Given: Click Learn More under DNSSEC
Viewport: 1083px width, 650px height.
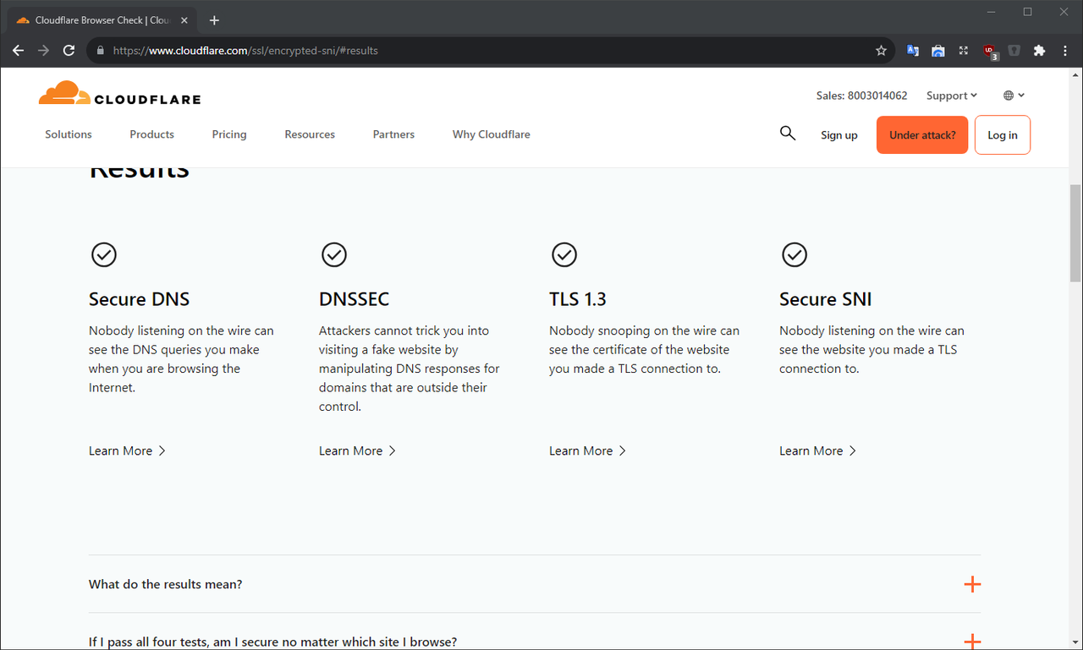Looking at the screenshot, I should (357, 451).
